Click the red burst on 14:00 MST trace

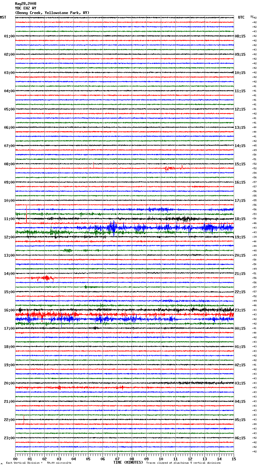click(43, 278)
